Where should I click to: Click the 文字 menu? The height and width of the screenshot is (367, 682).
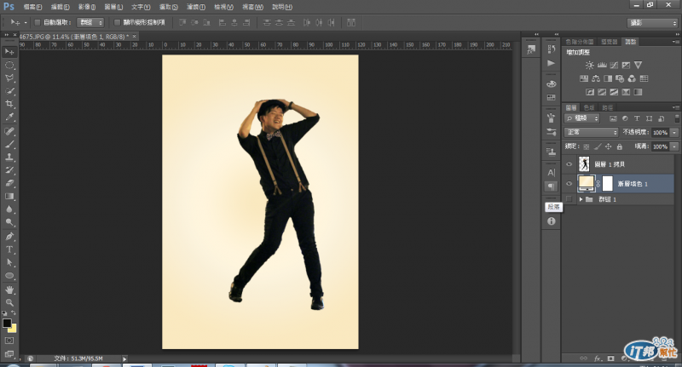click(x=142, y=7)
